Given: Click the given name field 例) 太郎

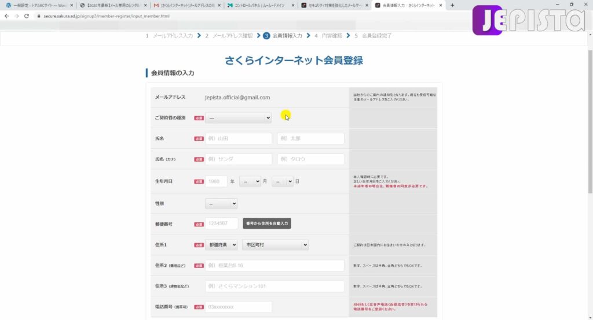Looking at the screenshot, I should 310,139.
